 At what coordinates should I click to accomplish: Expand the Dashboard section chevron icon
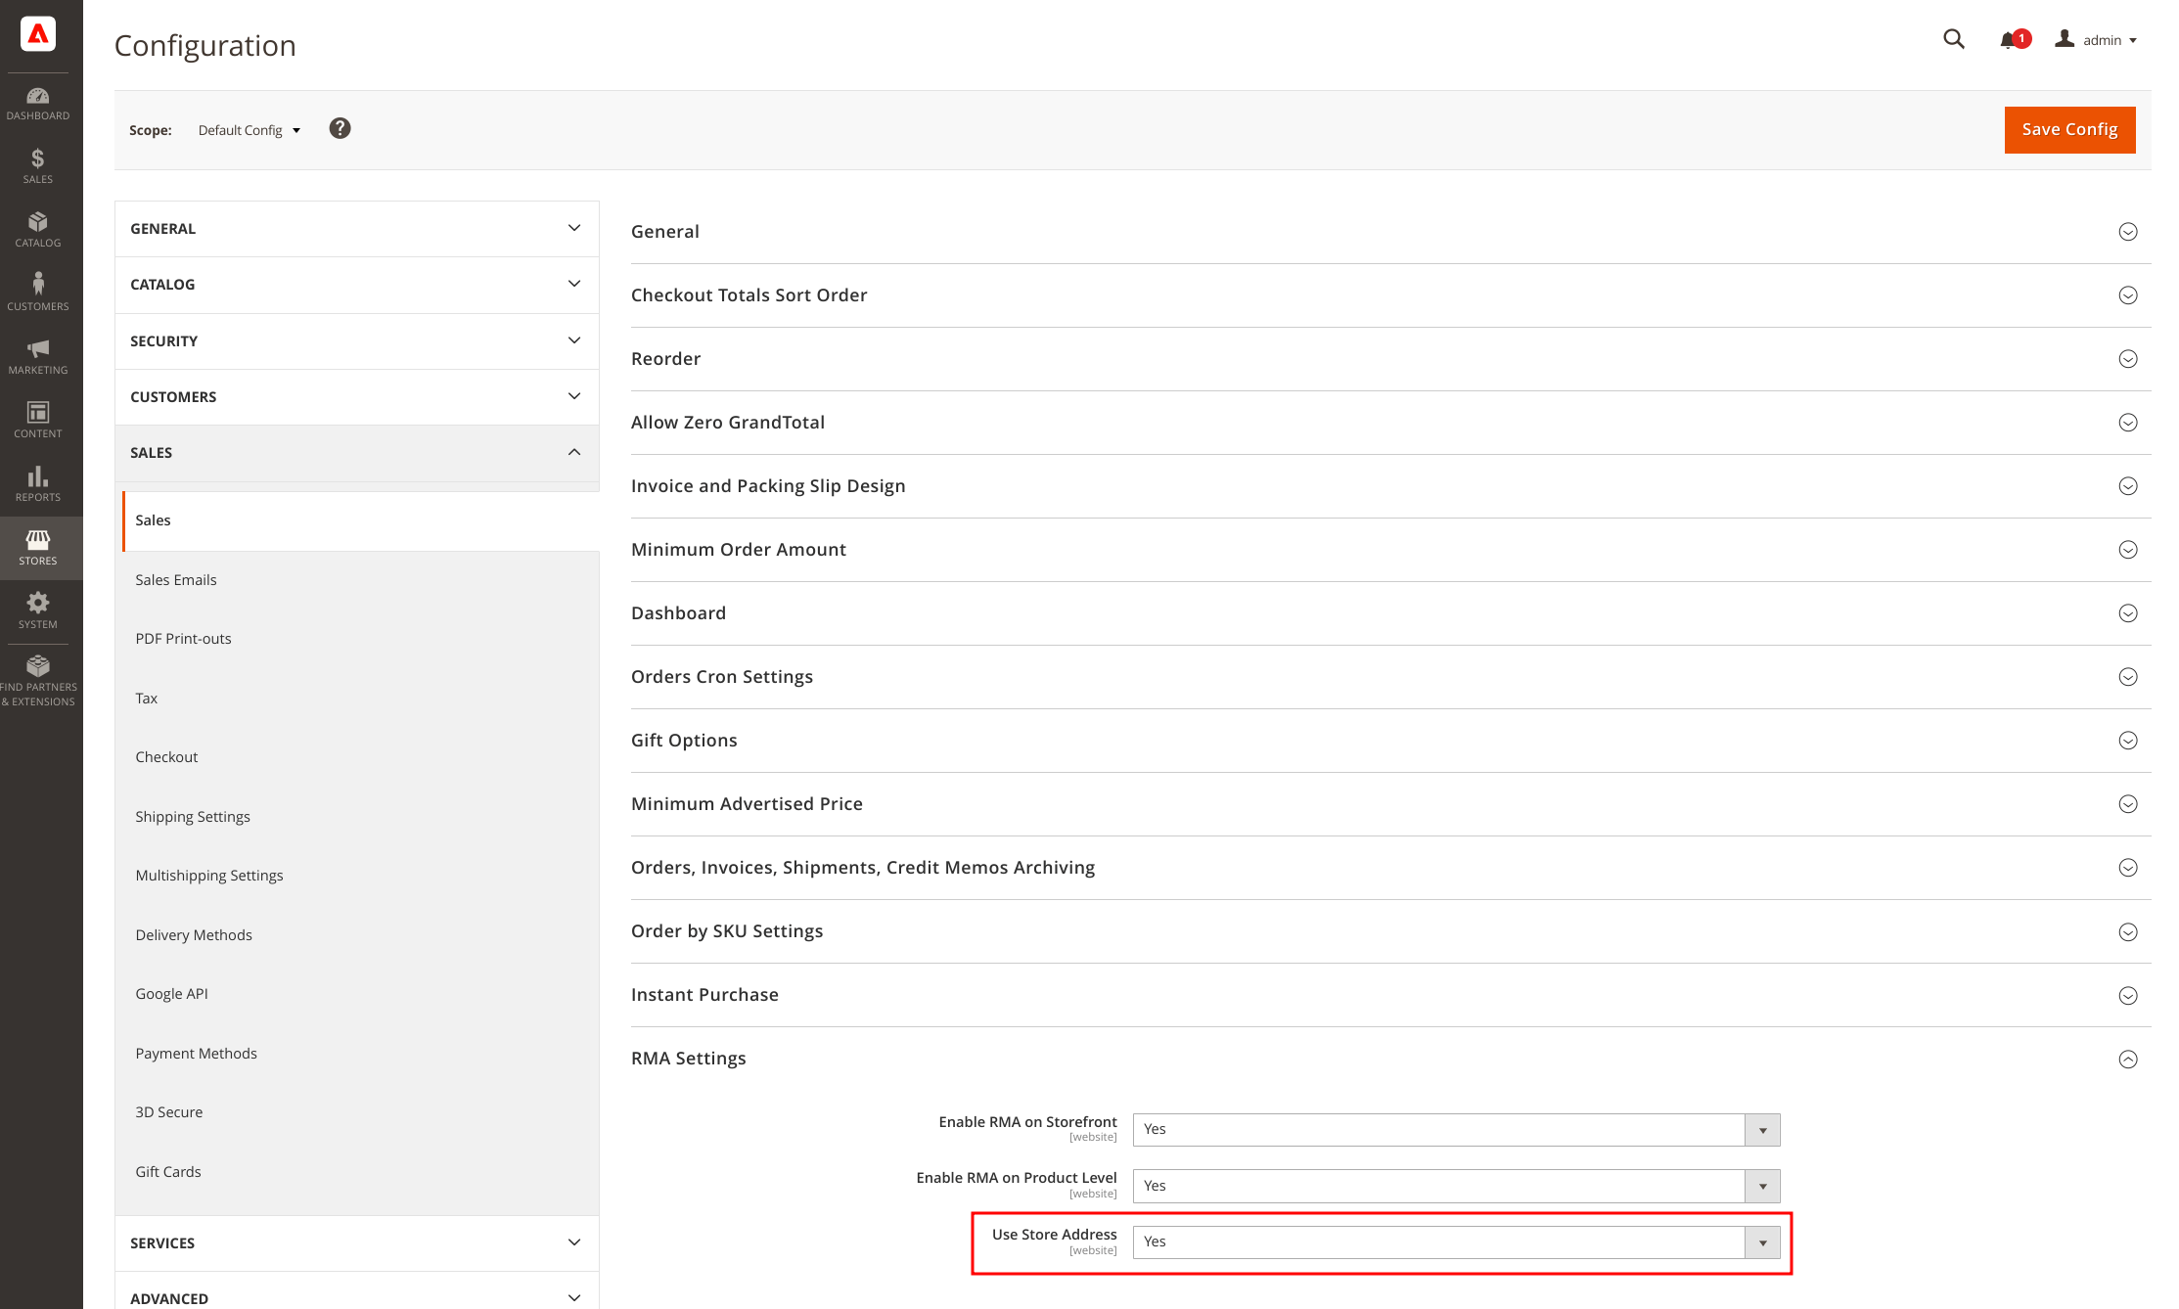pos(2127,613)
